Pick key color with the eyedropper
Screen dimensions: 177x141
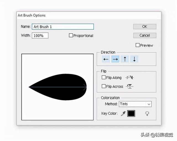[x=123, y=113]
